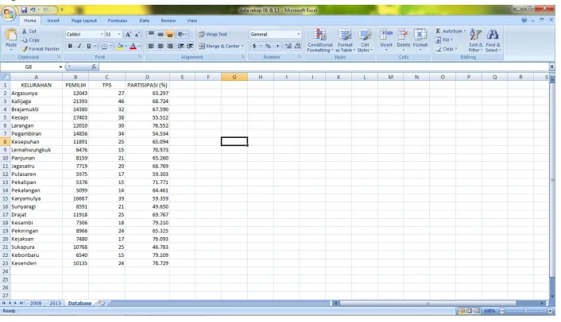Image resolution: width=561 pixels, height=322 pixels.
Task: Toggle Underline formatting
Action: click(89, 46)
